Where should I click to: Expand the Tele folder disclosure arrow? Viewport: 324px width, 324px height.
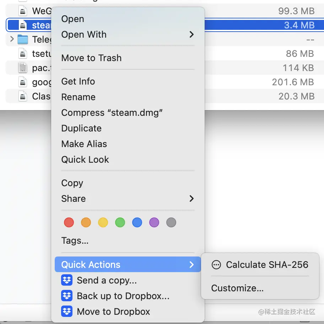[x=12, y=39]
